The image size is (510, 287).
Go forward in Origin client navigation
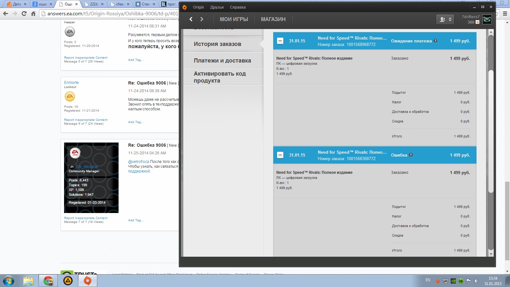click(202, 19)
